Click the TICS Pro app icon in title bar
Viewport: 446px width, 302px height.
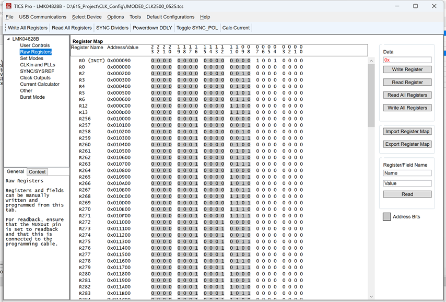coord(8,6)
